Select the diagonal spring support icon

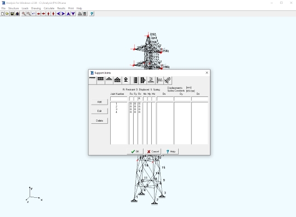click(x=168, y=80)
